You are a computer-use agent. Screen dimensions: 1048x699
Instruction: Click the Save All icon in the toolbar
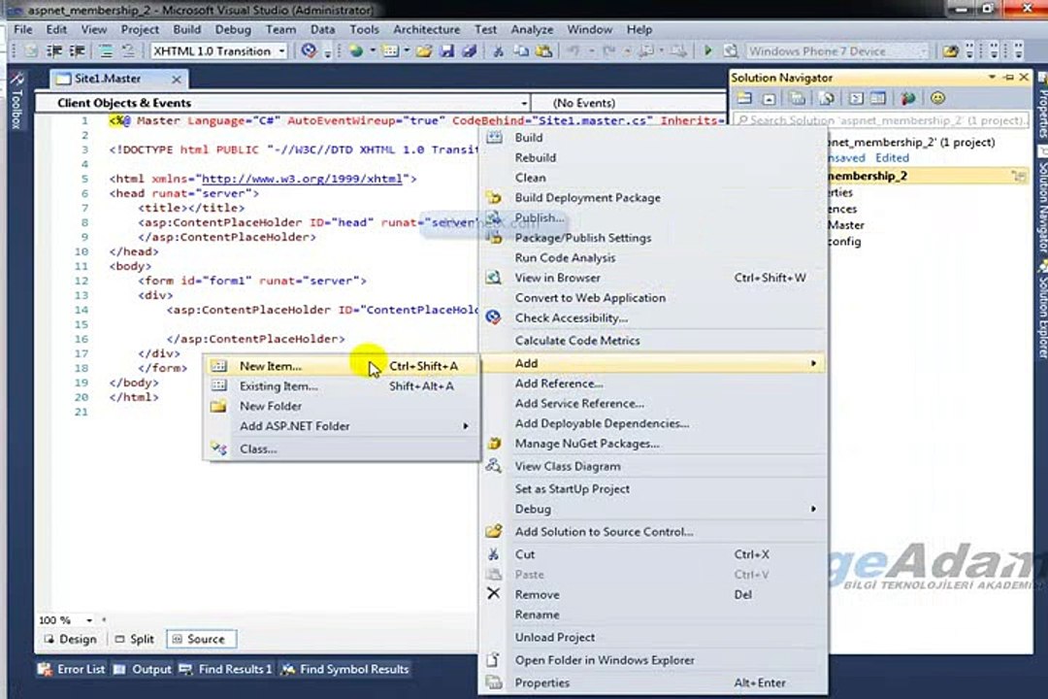pyautogui.click(x=470, y=50)
